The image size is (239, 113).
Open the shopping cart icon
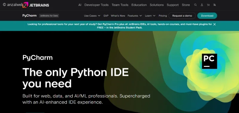pyautogui.click(x=208, y=5)
